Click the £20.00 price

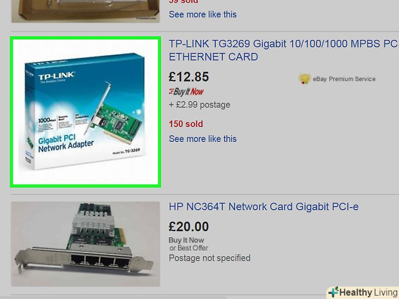coord(189,226)
